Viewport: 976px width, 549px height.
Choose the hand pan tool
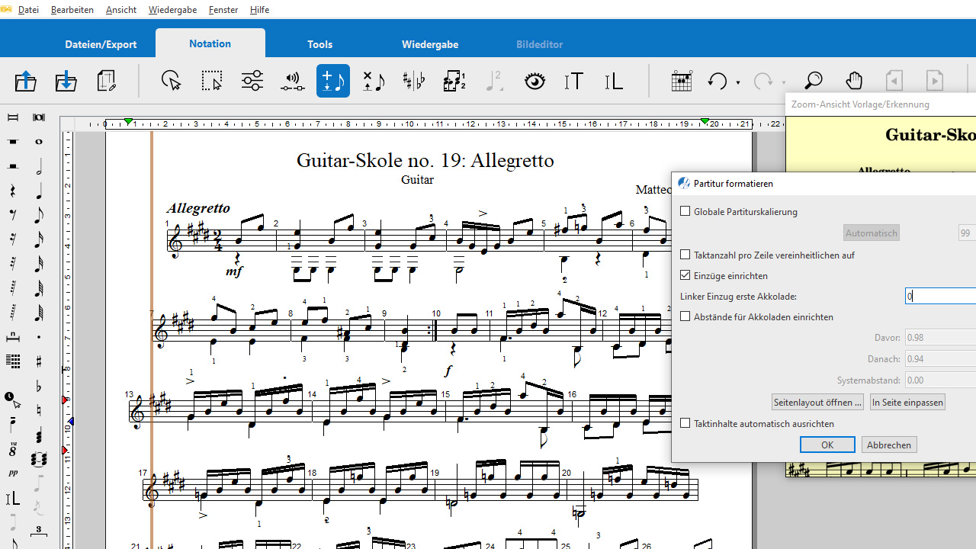coord(854,81)
